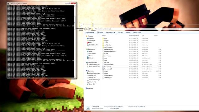The height and width of the screenshot is (112, 199).
Task: Click the back navigation arrow in Explorer
Action: coord(86,29)
